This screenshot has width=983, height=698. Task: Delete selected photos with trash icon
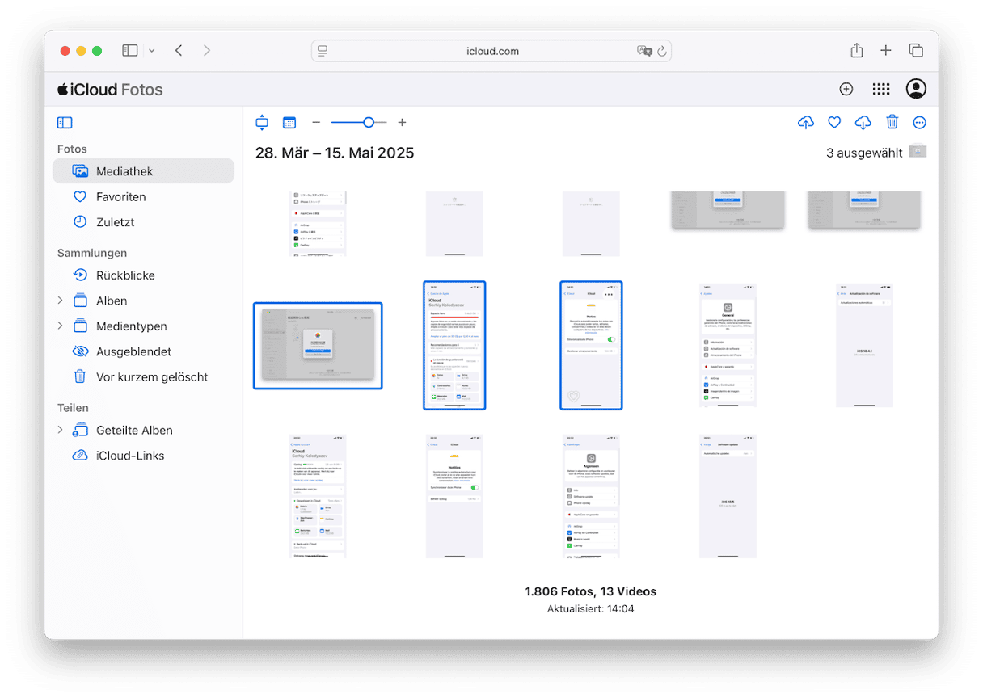pyautogui.click(x=892, y=123)
